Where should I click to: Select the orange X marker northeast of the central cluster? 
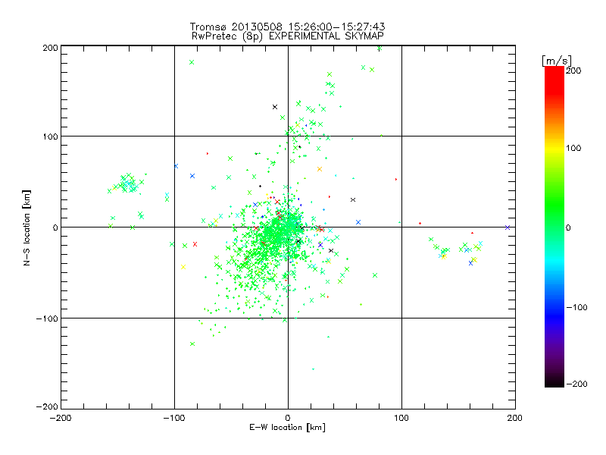[x=320, y=169]
